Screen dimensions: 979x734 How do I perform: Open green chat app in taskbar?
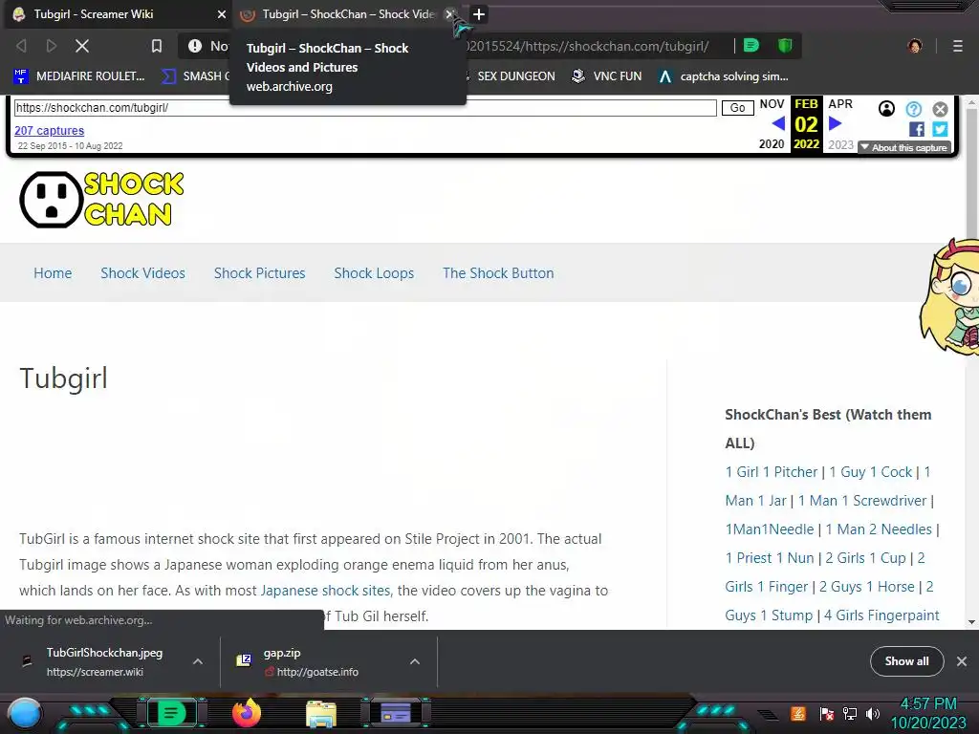(x=172, y=713)
